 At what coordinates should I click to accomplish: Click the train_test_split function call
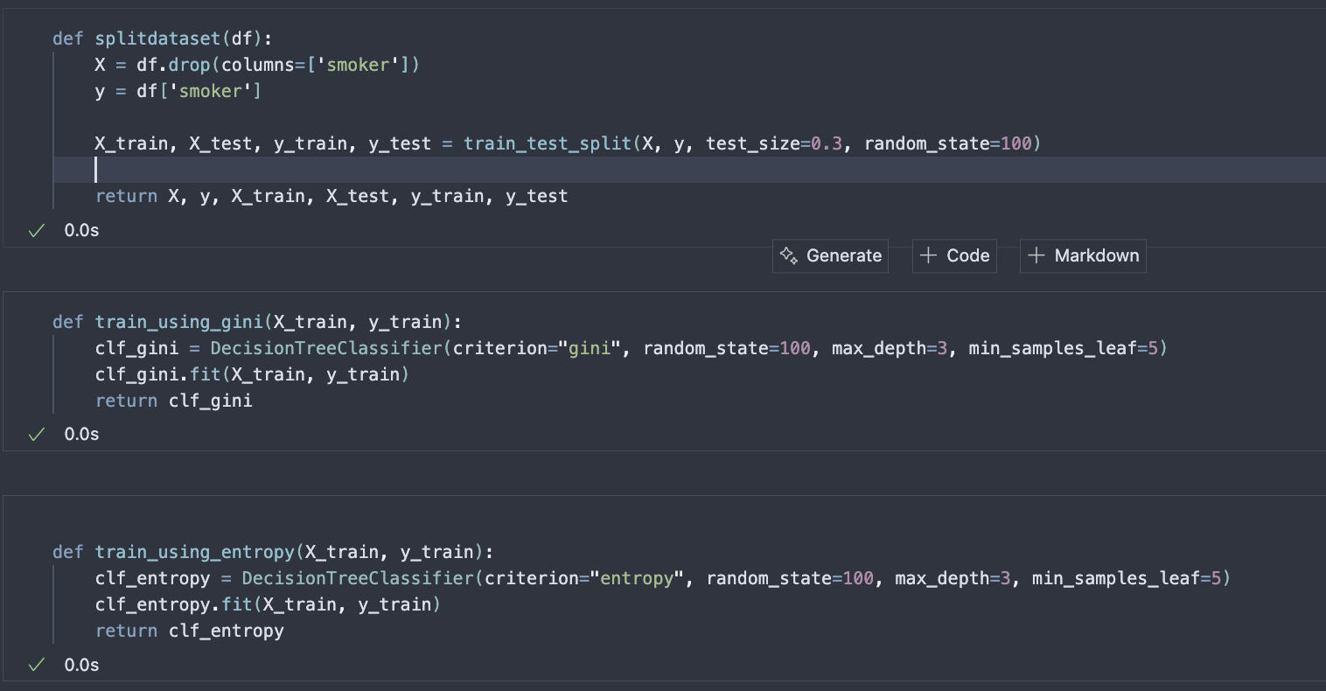point(548,143)
